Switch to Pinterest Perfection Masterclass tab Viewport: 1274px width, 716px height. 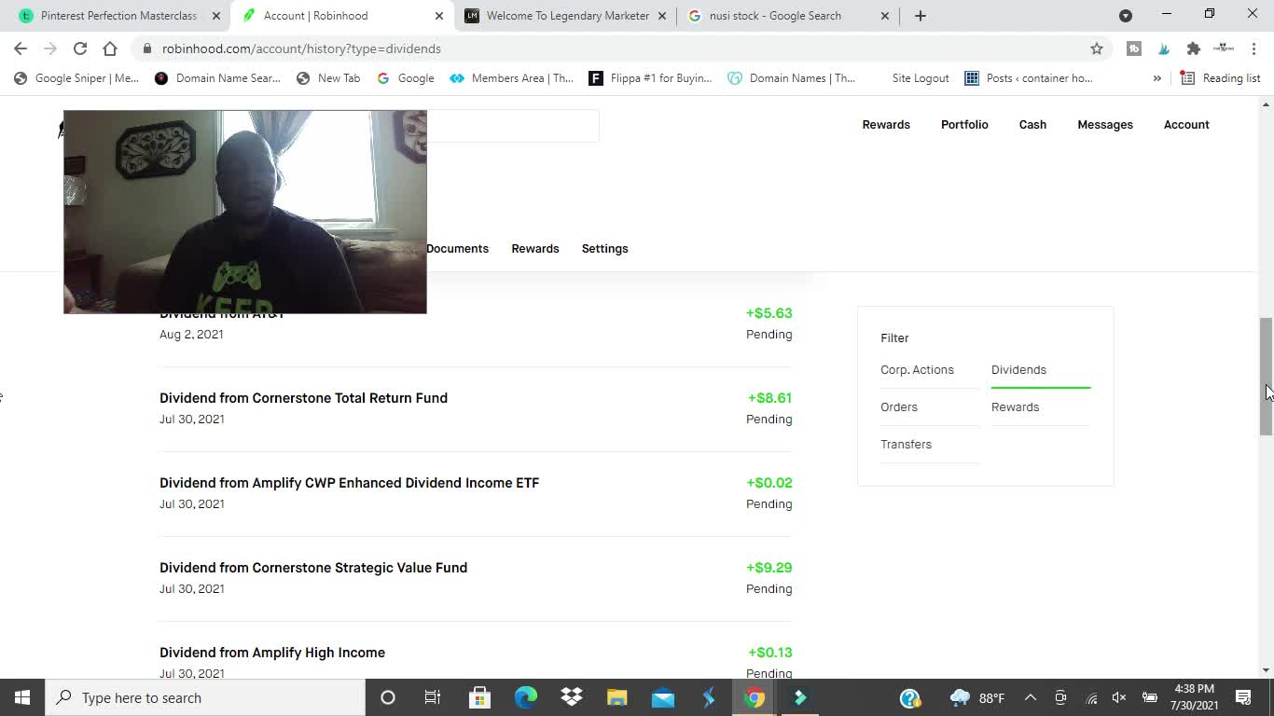[118, 16]
